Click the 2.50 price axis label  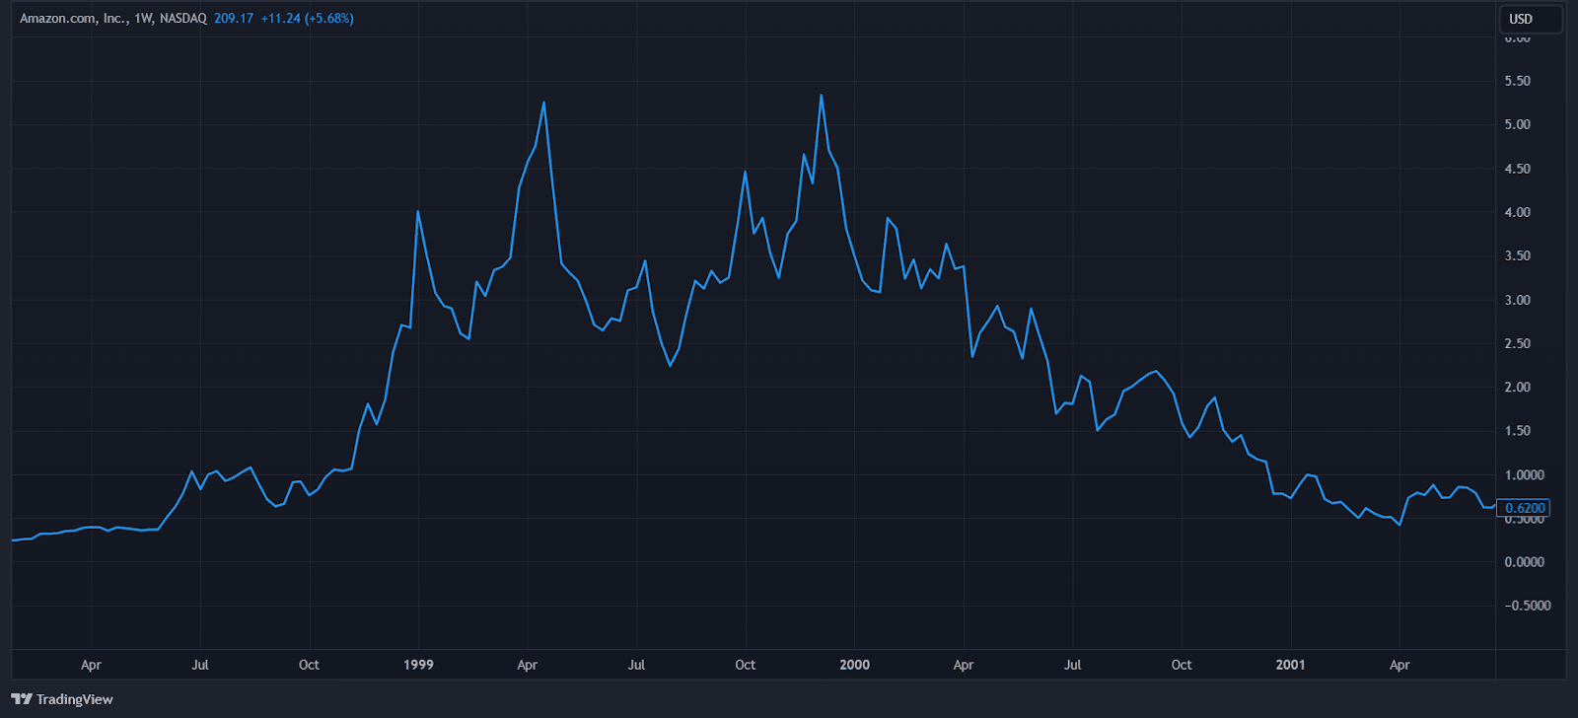click(1517, 343)
